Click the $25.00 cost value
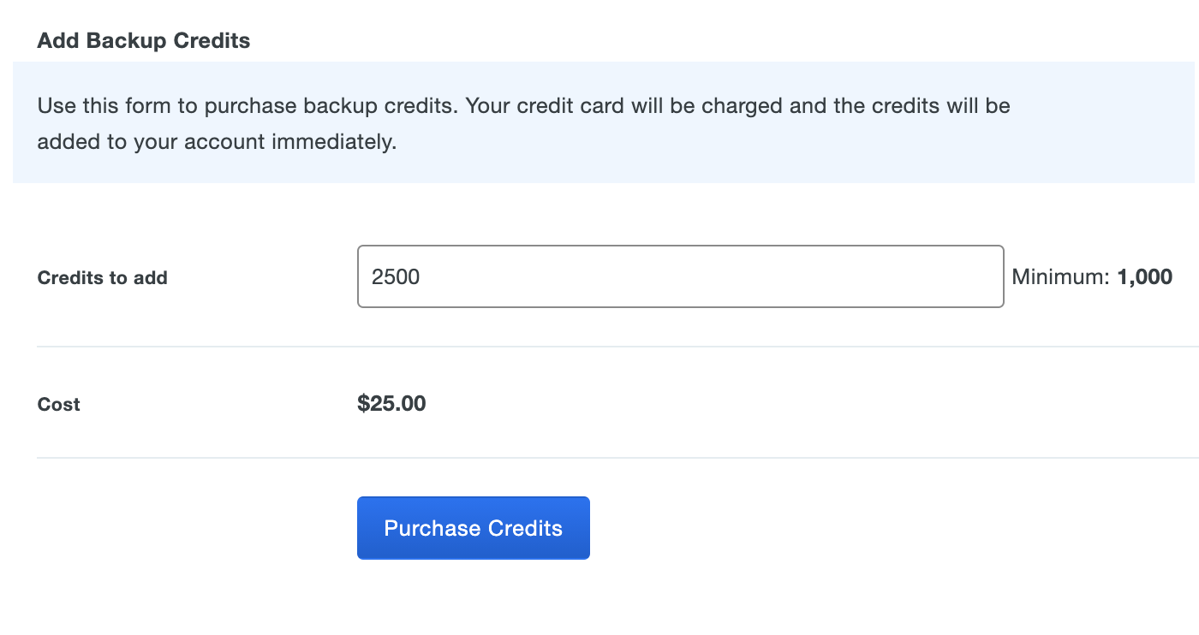This screenshot has width=1199, height=635. [x=391, y=403]
